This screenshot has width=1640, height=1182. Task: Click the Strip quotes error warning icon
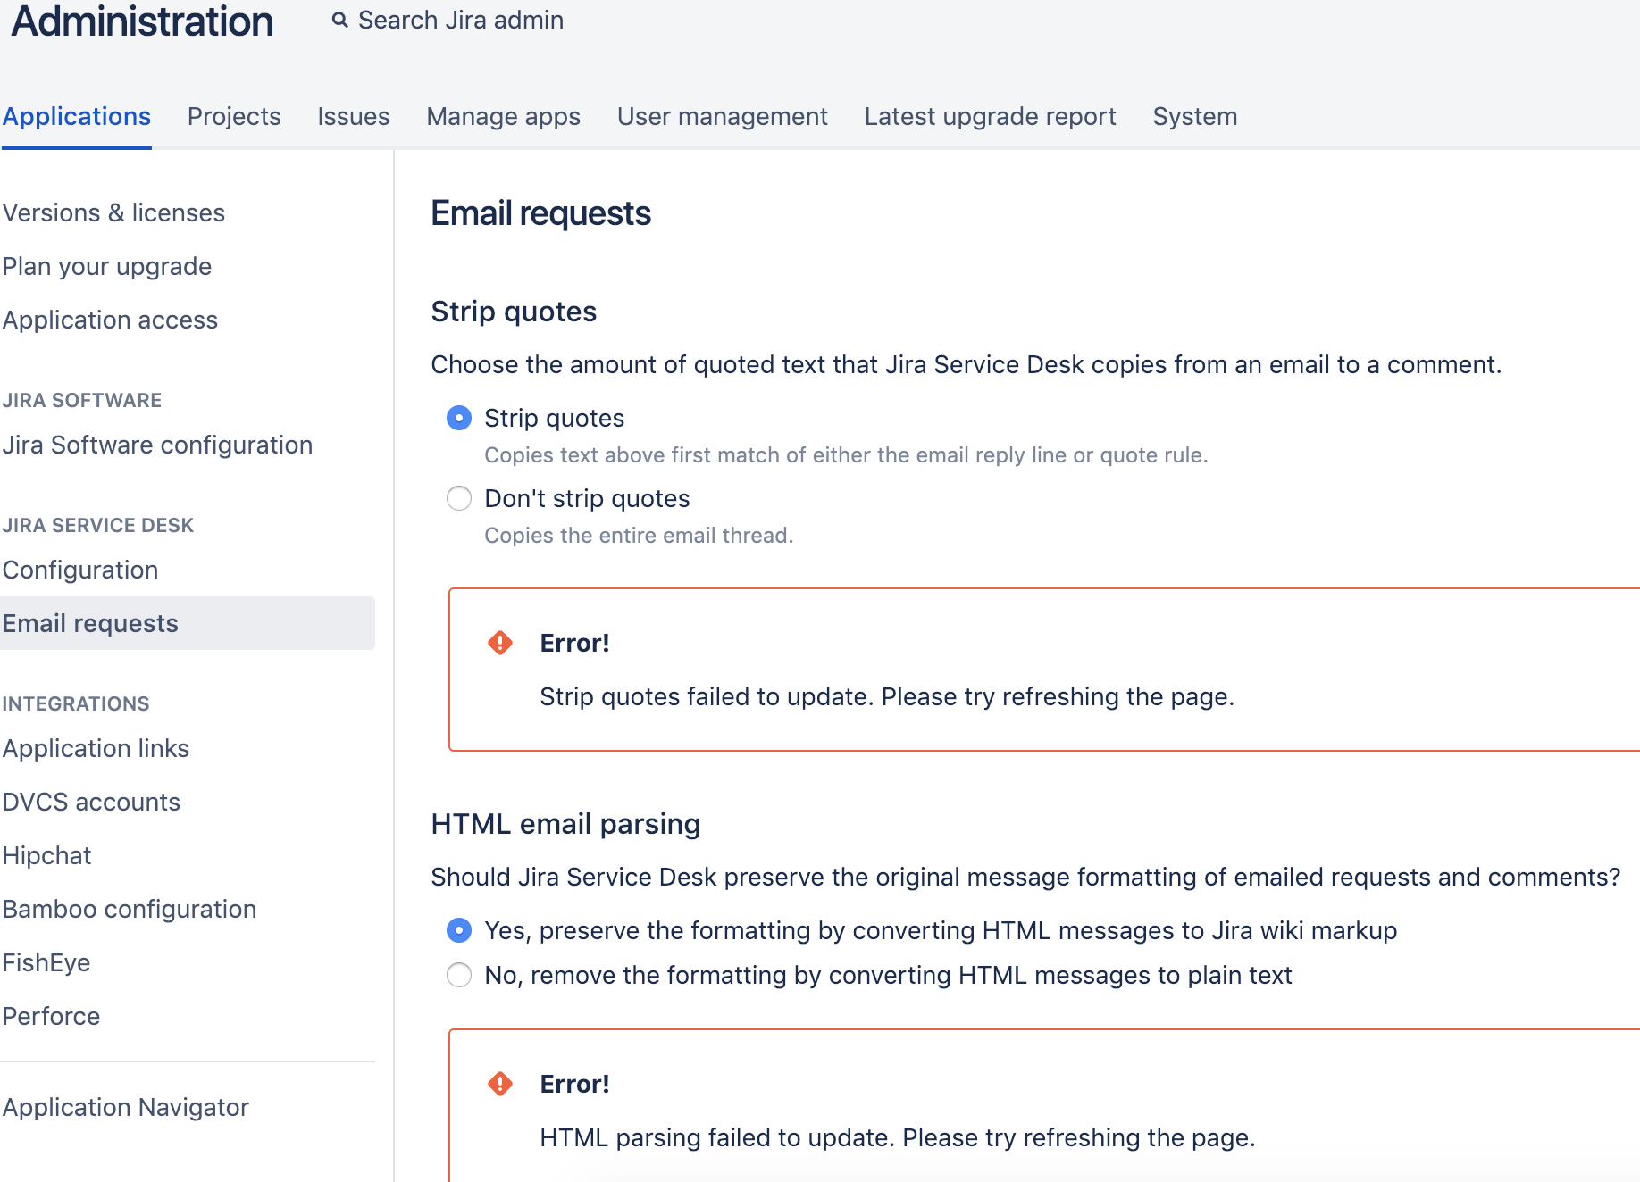pyautogui.click(x=500, y=643)
